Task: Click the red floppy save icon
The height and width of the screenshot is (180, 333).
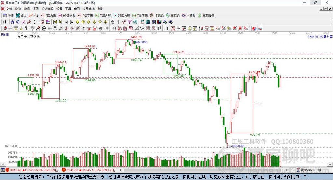Action: tap(159, 22)
